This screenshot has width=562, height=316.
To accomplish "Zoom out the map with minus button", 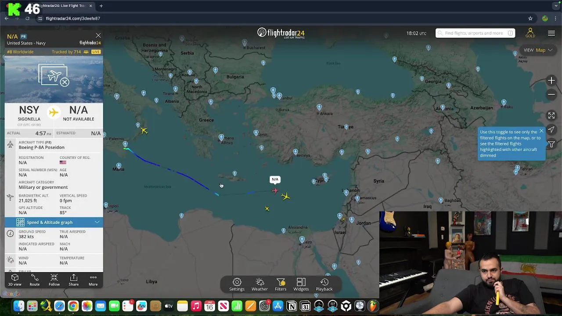I will [x=551, y=94].
